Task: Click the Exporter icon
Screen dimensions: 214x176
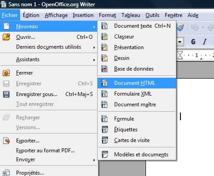Action: [x=7, y=141]
